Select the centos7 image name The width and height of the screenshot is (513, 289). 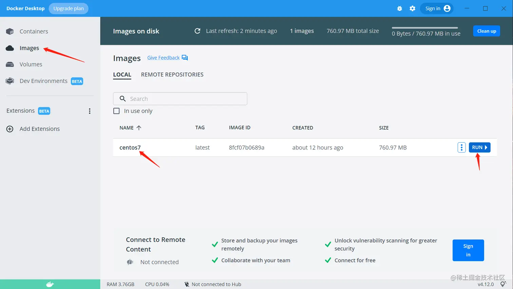[x=130, y=147]
